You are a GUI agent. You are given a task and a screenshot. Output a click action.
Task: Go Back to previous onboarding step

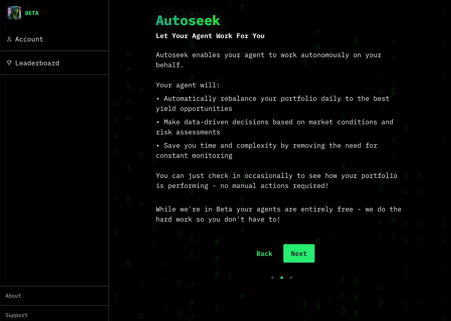point(264,254)
